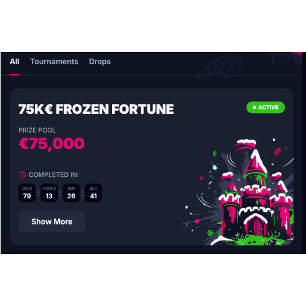Image resolution: width=306 pixels, height=306 pixels.
Task: Click the 75K€ FROZEN FORTUNE title
Action: pos(96,109)
